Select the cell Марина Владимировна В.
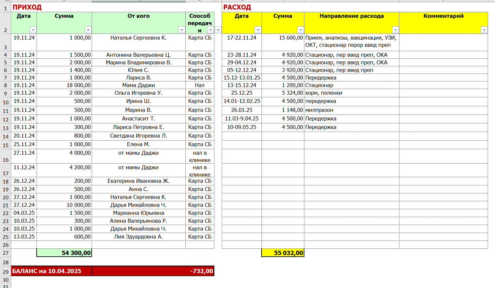This screenshot has width=495, height=288. point(139,62)
